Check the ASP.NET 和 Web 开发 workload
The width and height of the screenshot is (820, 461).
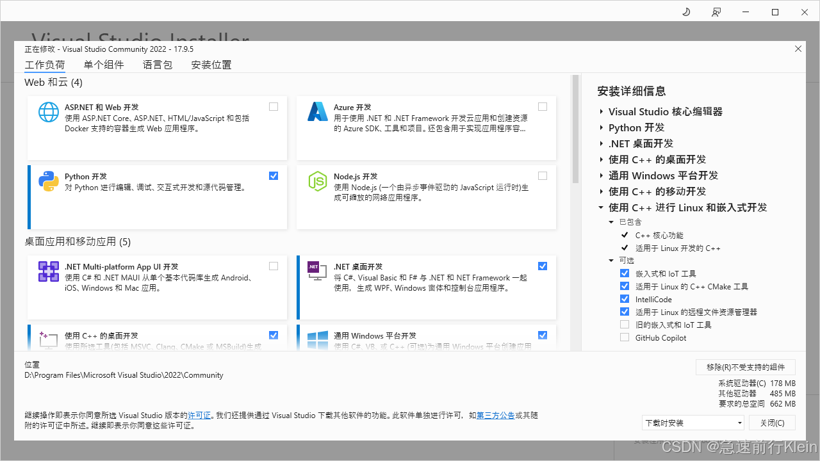point(274,107)
